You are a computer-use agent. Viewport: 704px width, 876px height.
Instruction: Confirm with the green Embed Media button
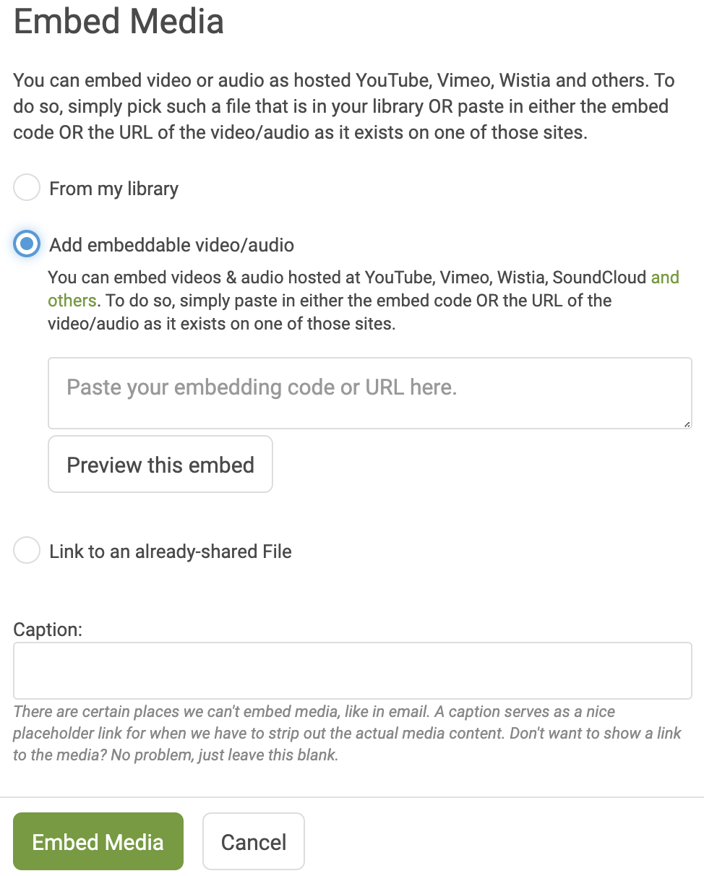98,841
